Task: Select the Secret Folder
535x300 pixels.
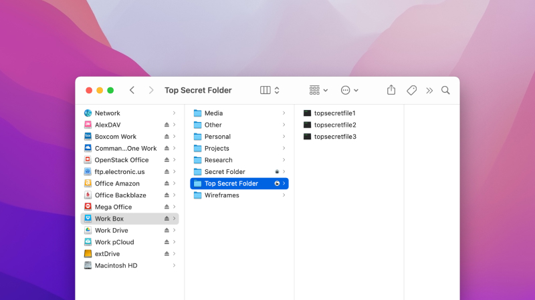Action: click(x=239, y=172)
